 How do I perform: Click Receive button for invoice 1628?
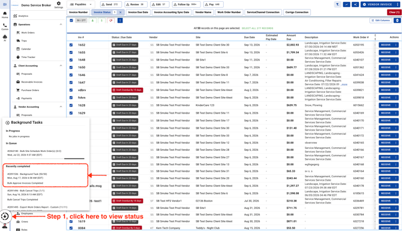[x=386, y=105]
